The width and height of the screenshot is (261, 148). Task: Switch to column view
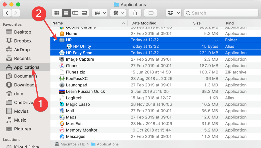75,13
